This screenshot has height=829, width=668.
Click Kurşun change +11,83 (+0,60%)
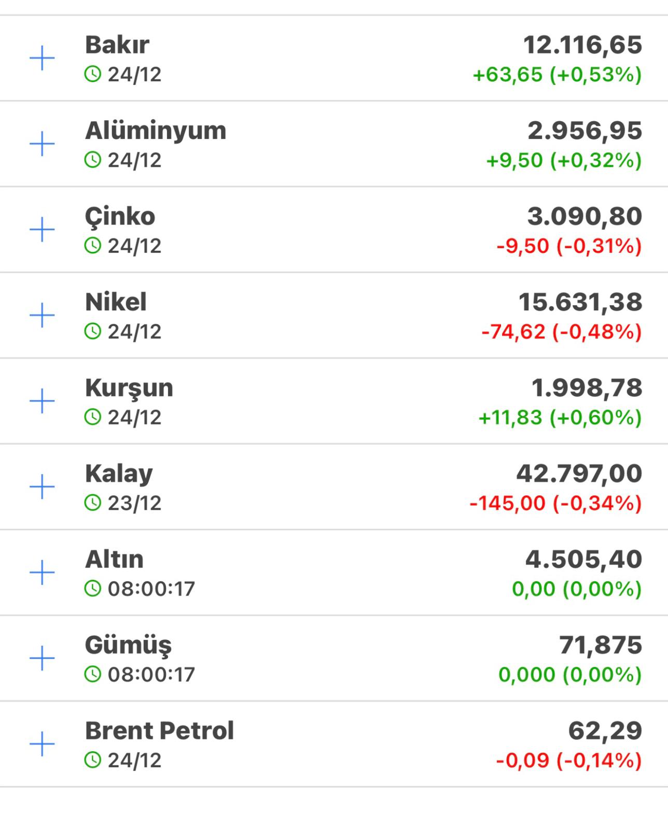coord(560,418)
